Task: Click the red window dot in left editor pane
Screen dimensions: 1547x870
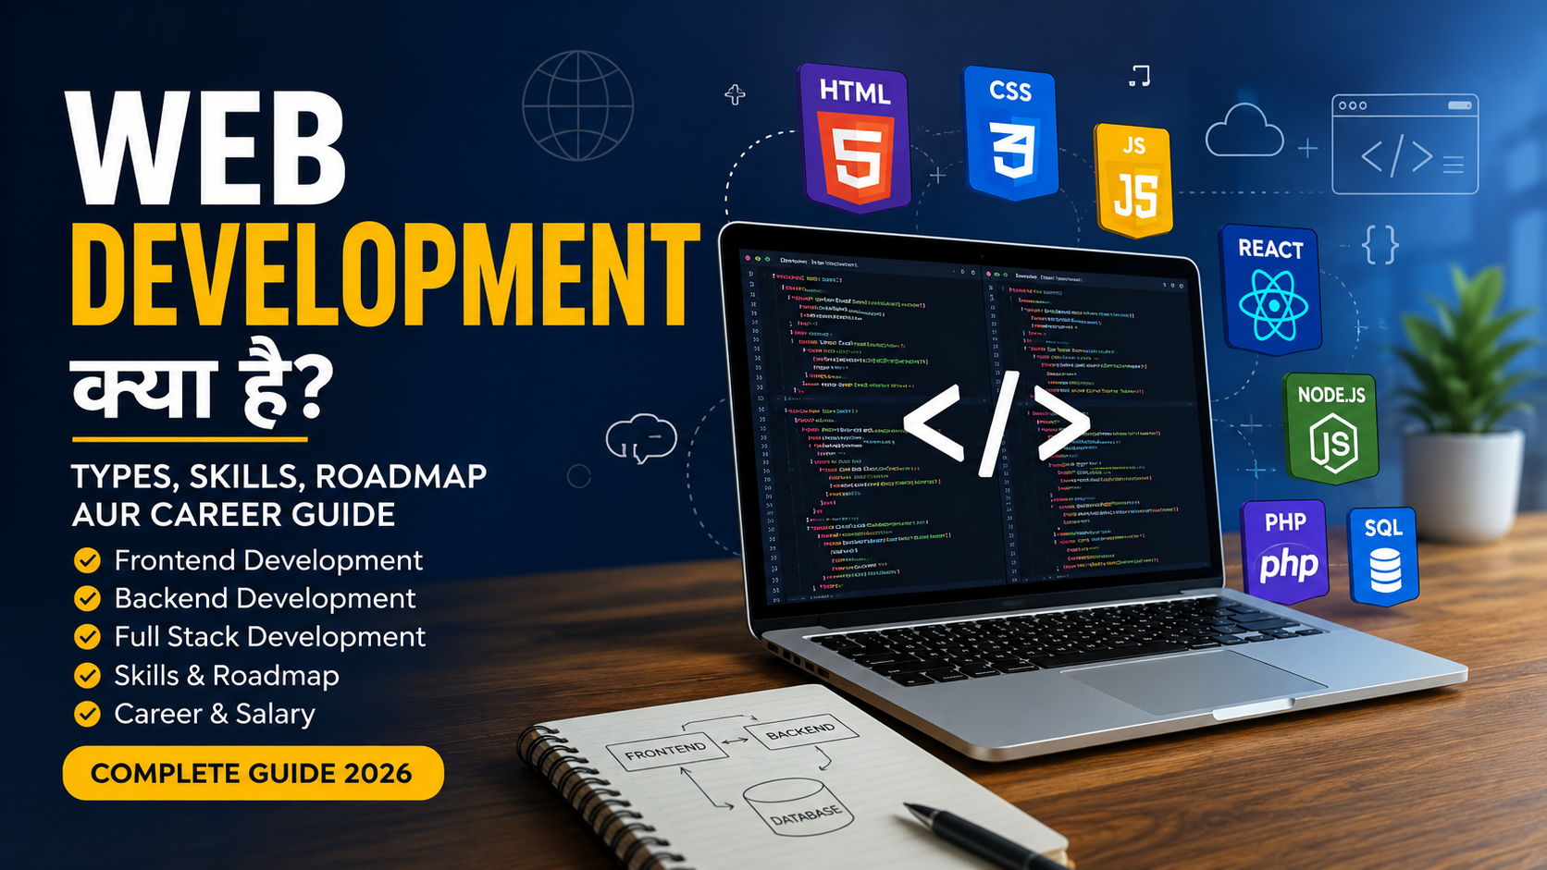Action: point(748,259)
